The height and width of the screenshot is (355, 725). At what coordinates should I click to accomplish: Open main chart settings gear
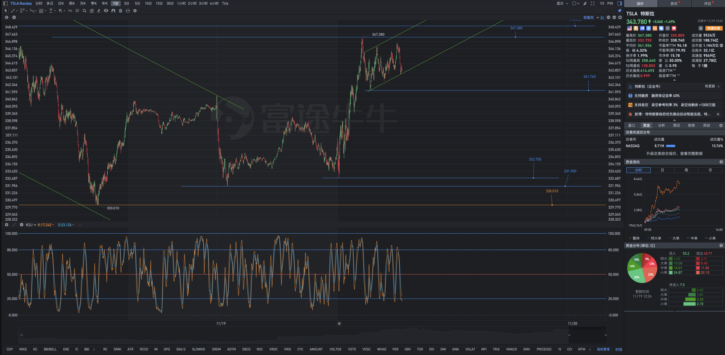point(7,17)
